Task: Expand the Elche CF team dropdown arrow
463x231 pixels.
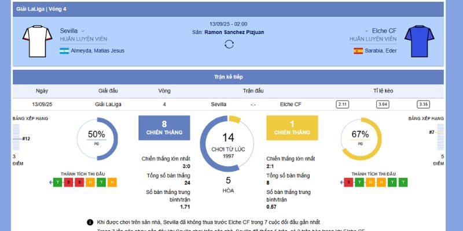Action: [x=366, y=31]
